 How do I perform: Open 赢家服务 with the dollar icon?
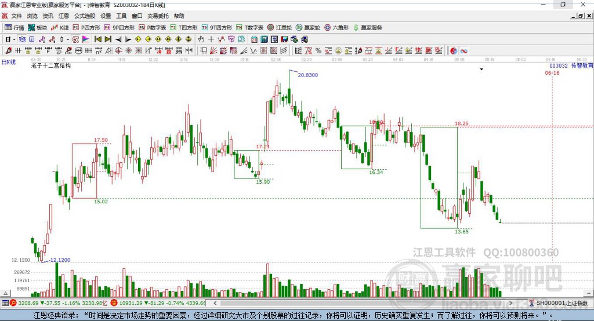pos(367,28)
